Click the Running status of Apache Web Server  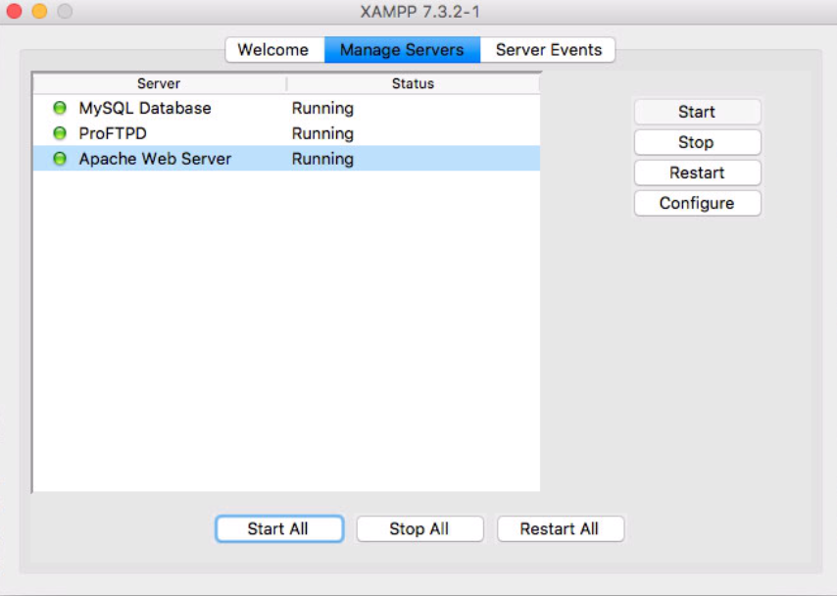point(322,159)
